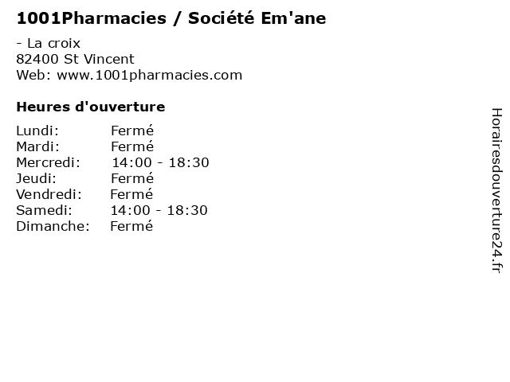Select the Jeudi day label
This screenshot has width=510, height=382.
36,178
